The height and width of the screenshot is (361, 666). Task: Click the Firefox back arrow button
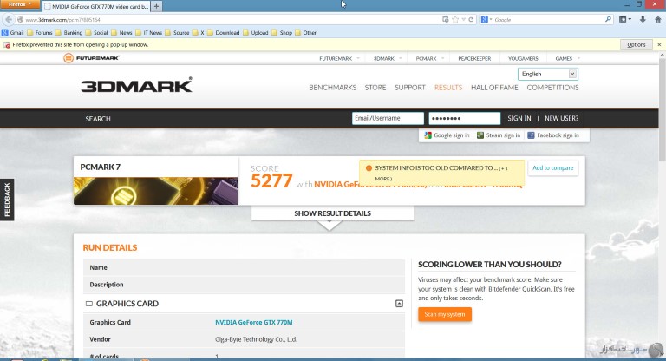pos(9,20)
